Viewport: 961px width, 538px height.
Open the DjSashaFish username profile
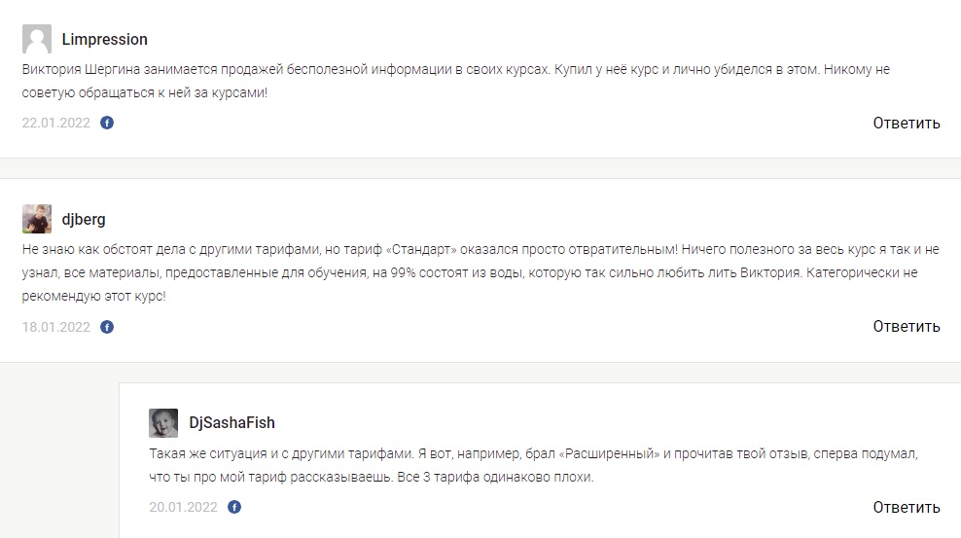coord(231,423)
